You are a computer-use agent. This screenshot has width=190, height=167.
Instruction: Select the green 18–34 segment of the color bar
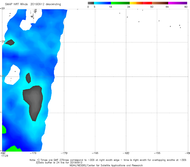120,3
